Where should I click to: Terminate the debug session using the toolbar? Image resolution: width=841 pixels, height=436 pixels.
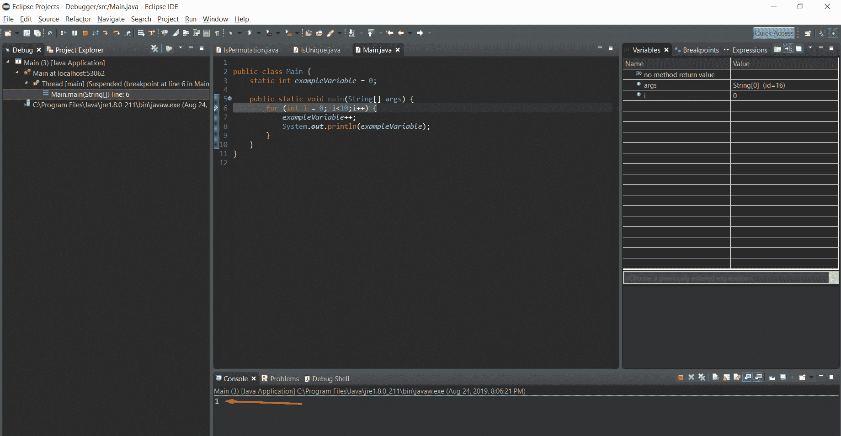(x=85, y=33)
